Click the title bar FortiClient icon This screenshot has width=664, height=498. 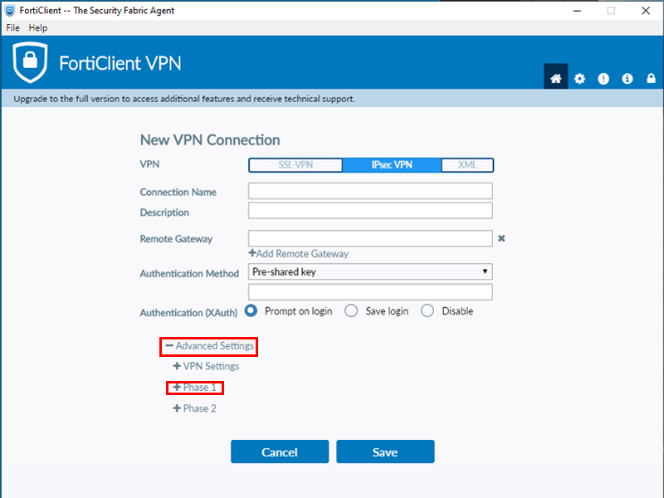click(x=10, y=10)
